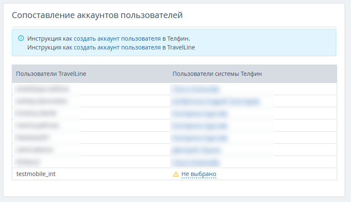Open "создать аккаунт пользователя" link for TravelLine

coord(117,47)
